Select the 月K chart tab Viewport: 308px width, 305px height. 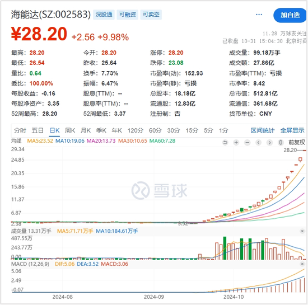[x=86, y=130]
